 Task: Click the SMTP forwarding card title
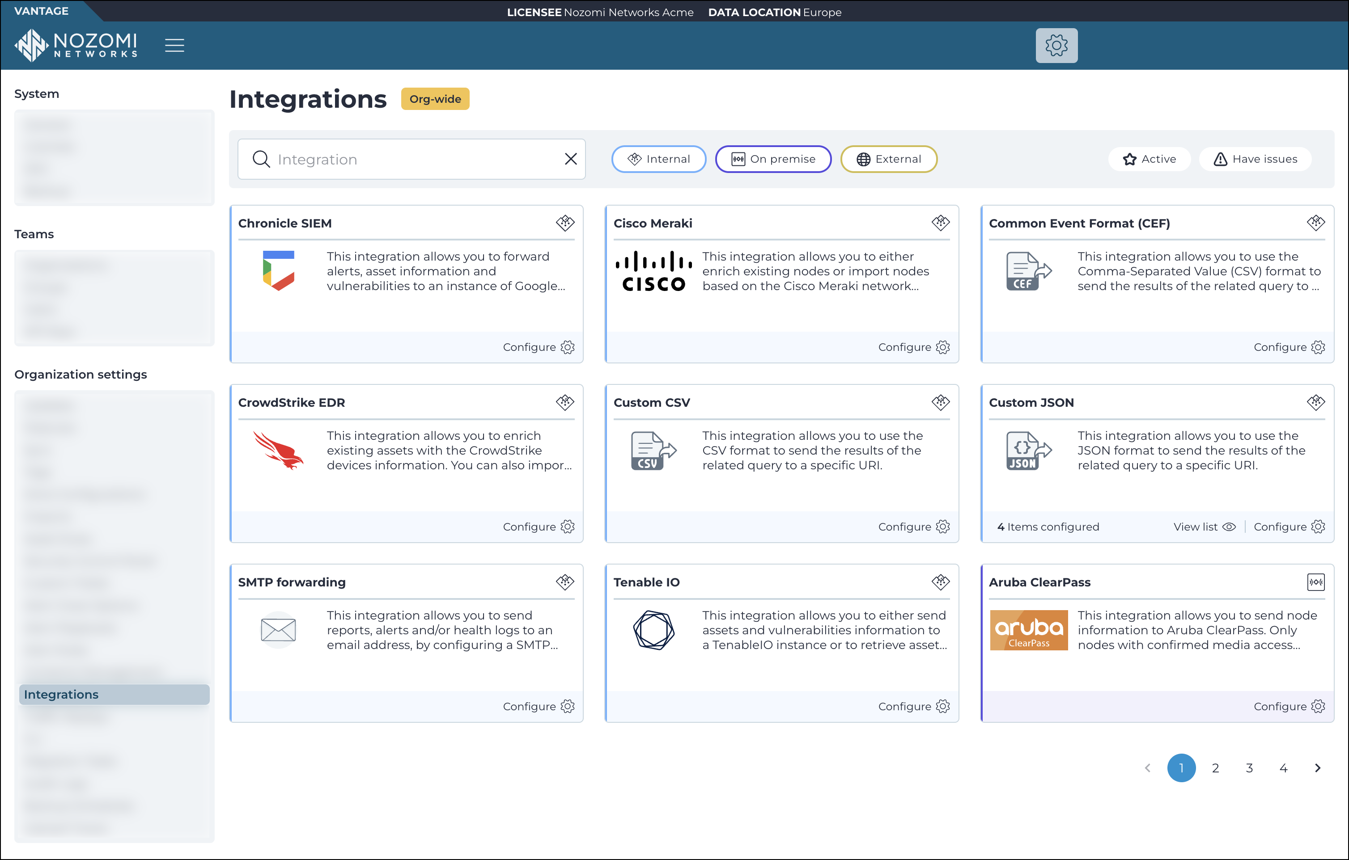click(x=292, y=582)
